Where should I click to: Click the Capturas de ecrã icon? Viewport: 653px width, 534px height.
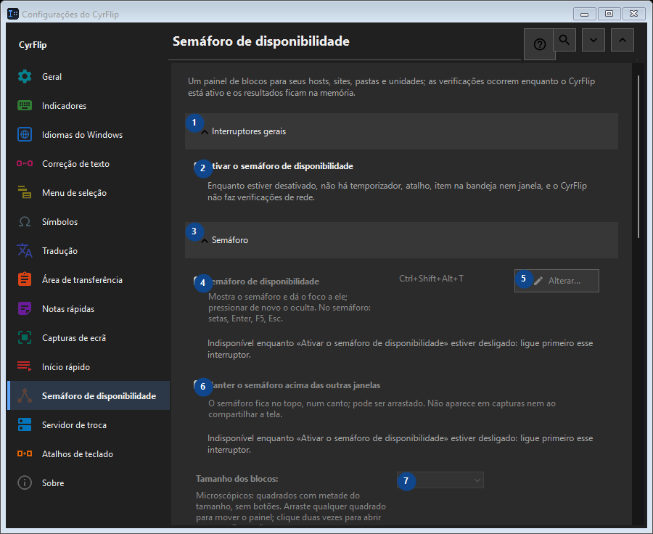pyautogui.click(x=25, y=337)
